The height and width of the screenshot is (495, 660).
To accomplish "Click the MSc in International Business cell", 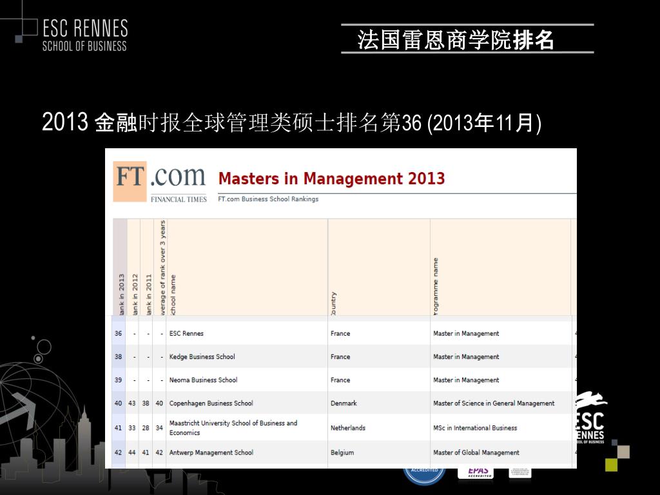I will 475,428.
